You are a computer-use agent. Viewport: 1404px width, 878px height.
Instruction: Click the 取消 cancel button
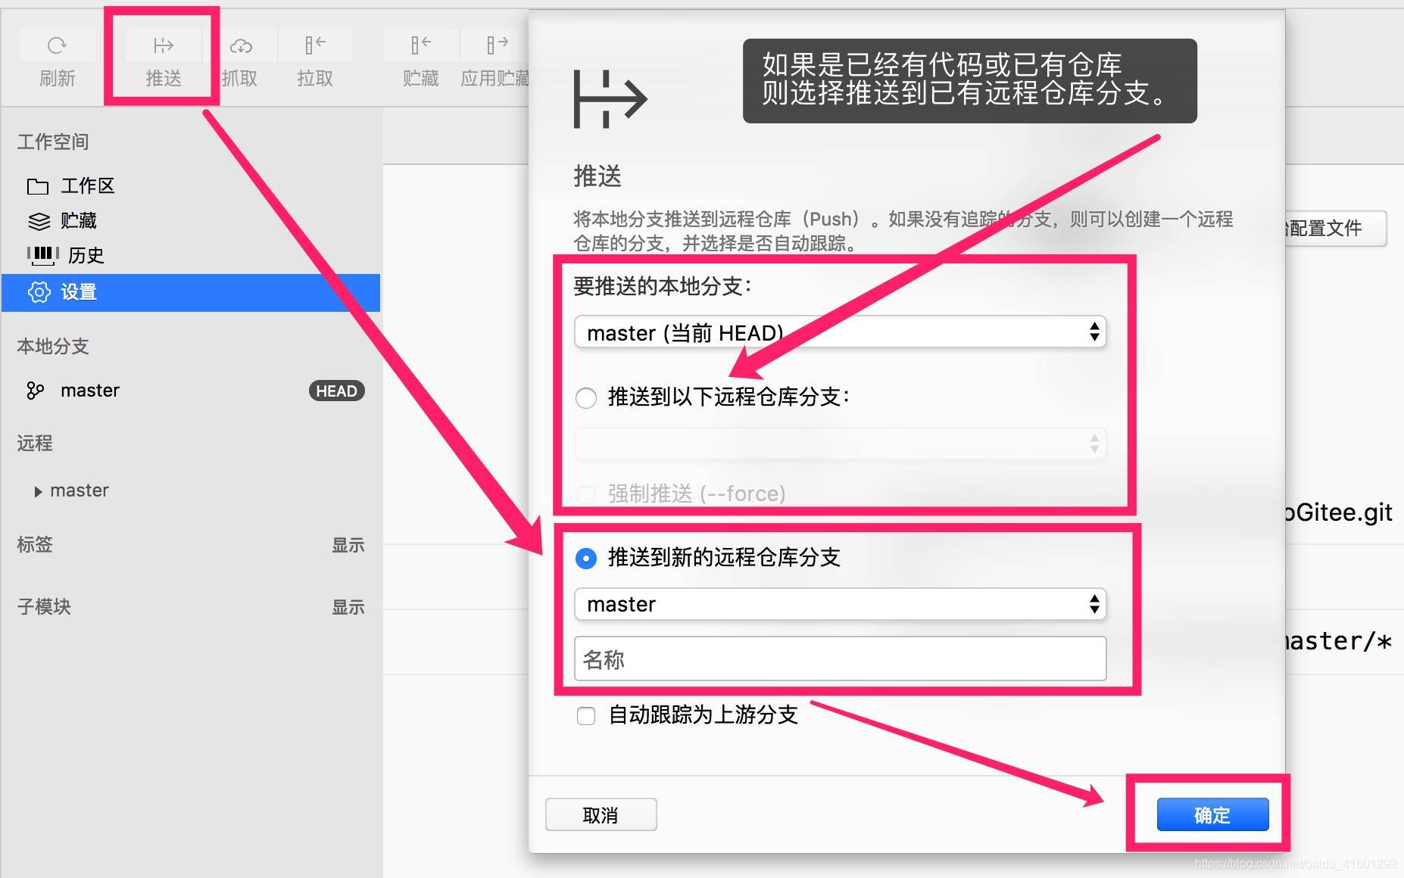601,814
